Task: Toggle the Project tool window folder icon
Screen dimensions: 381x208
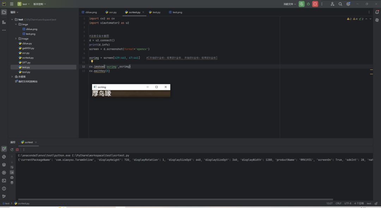Action: point(4,12)
